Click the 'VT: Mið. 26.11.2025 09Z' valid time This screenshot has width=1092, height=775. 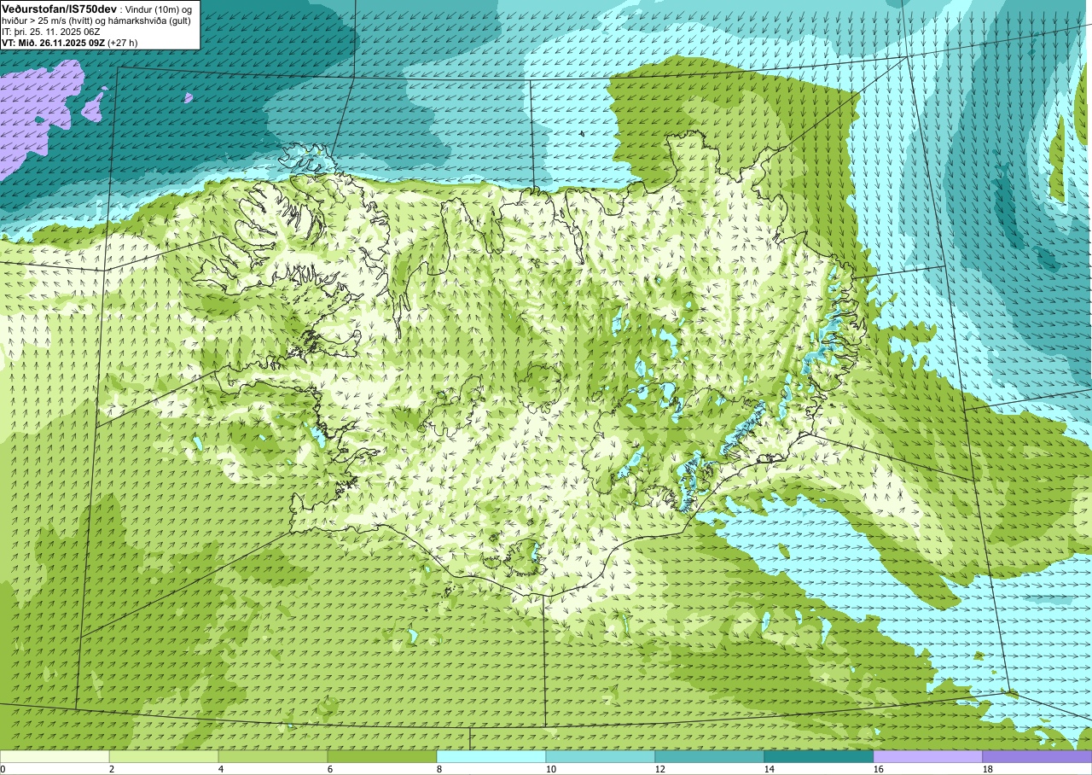53,42
